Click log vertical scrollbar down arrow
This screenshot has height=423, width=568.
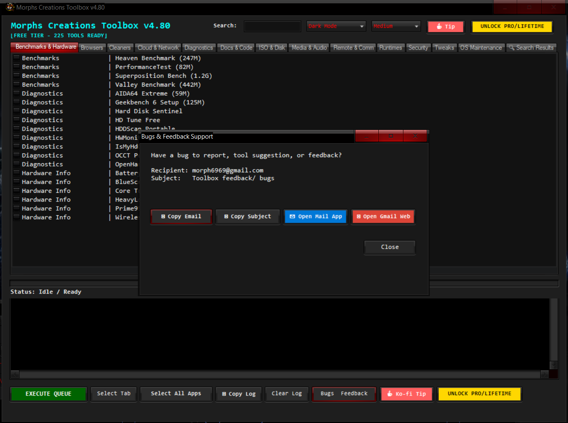point(553,365)
